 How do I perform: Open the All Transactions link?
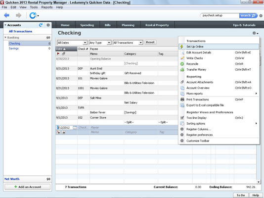pyautogui.click(x=21, y=31)
